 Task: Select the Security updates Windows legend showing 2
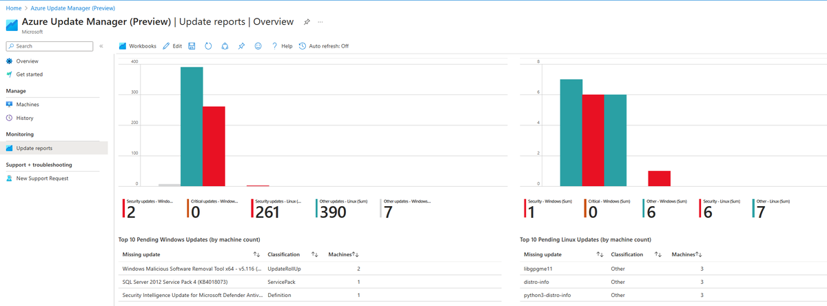tap(147, 209)
